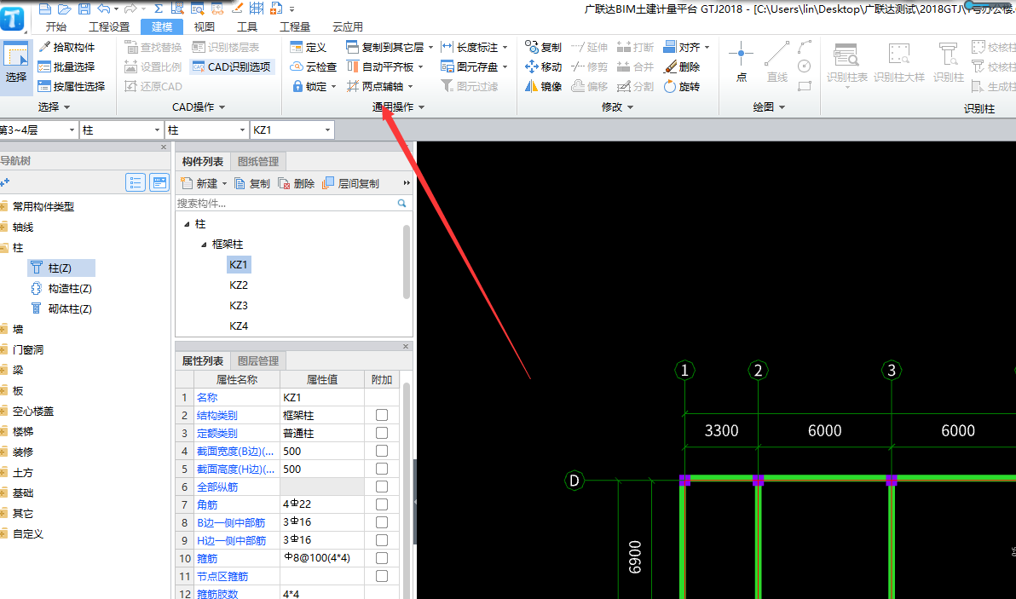Tick the 附加 checkbox for 全部纵筋
The width and height of the screenshot is (1016, 599).
coord(382,487)
